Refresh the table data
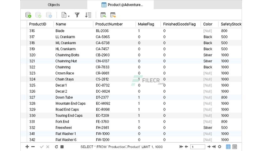The height and width of the screenshot is (151, 262). pyautogui.click(x=56, y=147)
